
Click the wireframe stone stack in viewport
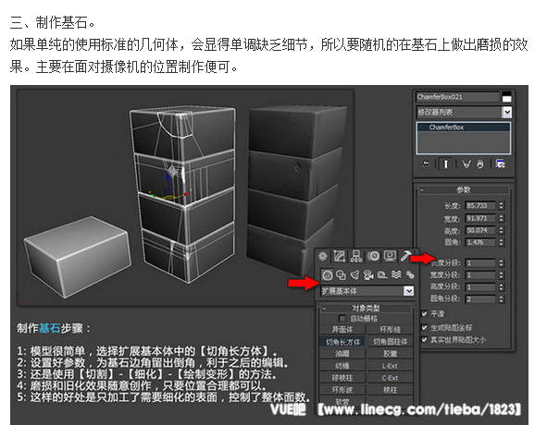[x=183, y=195]
